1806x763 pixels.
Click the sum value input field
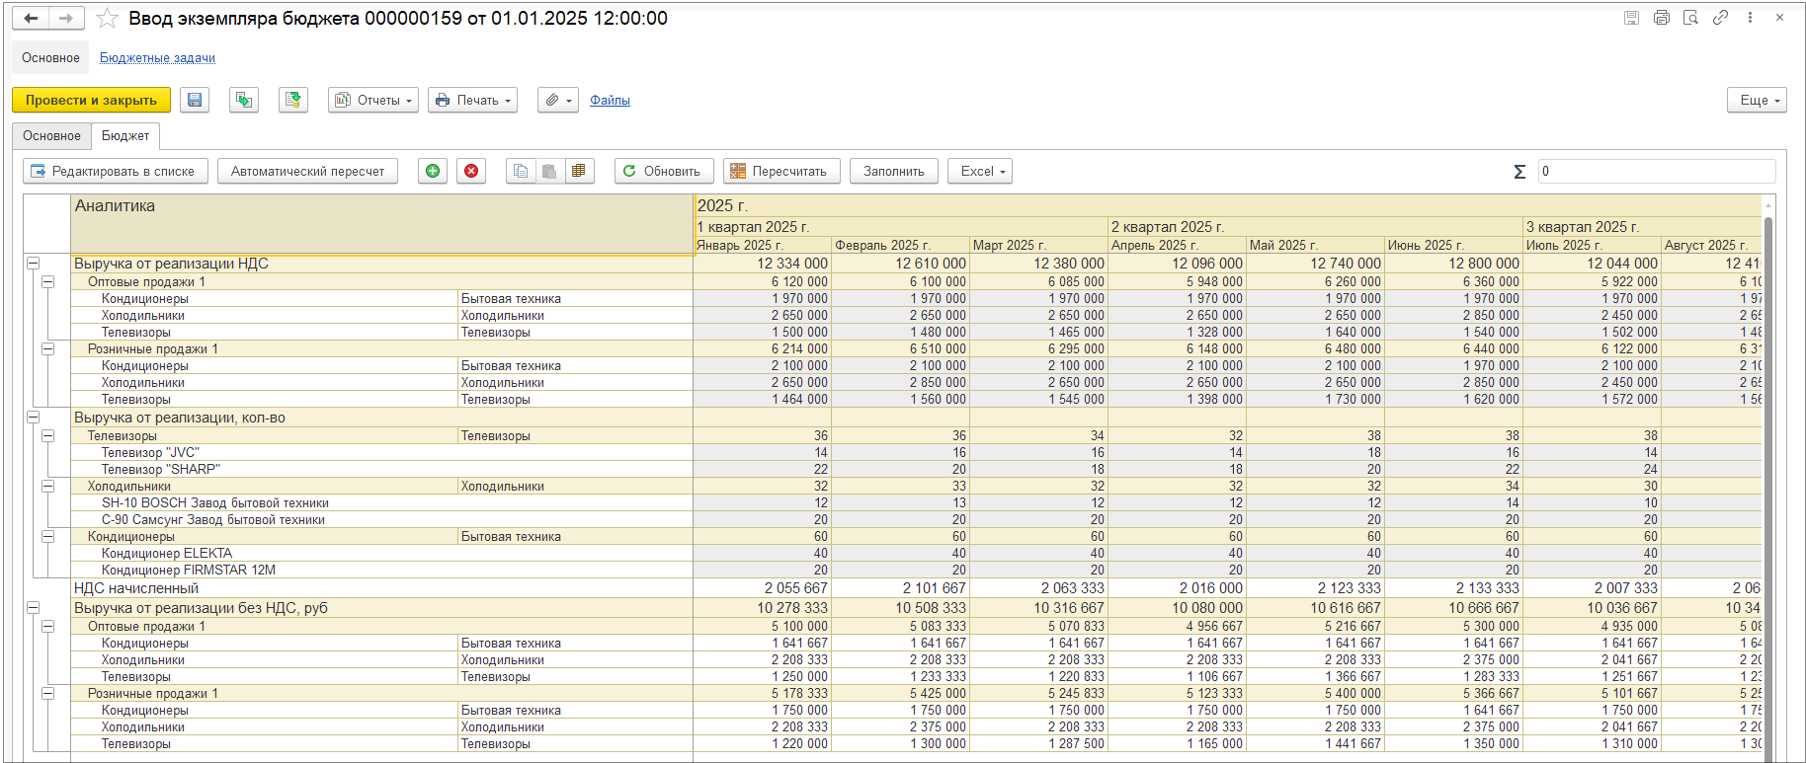click(1656, 171)
